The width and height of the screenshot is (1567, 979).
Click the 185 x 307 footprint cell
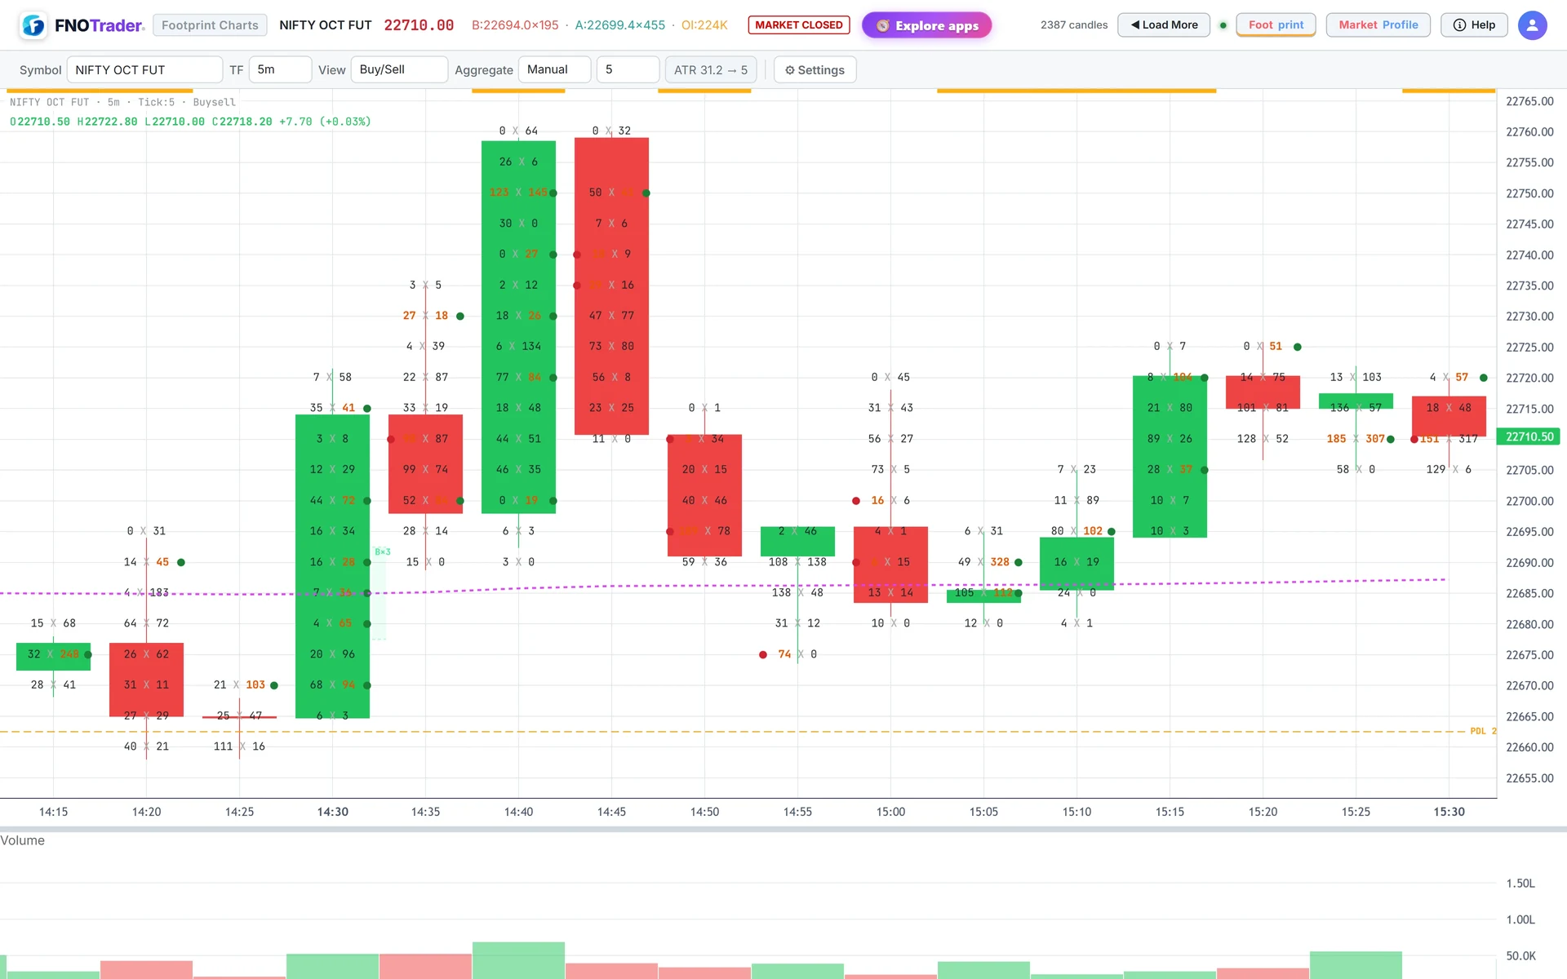[1356, 439]
